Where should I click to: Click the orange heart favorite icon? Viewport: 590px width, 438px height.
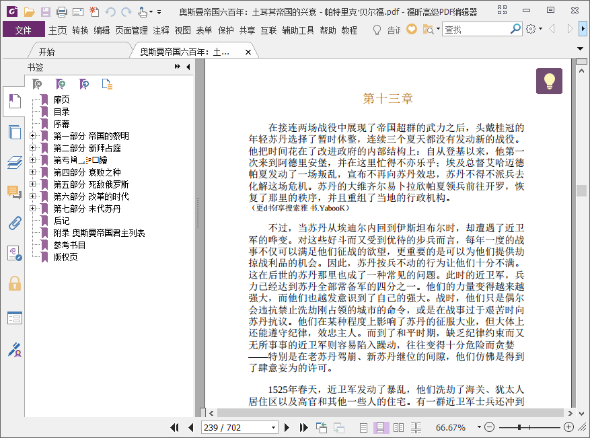coord(411,29)
